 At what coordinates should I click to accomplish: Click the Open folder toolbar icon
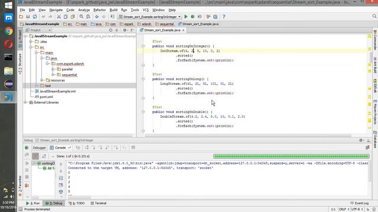(x=21, y=16)
